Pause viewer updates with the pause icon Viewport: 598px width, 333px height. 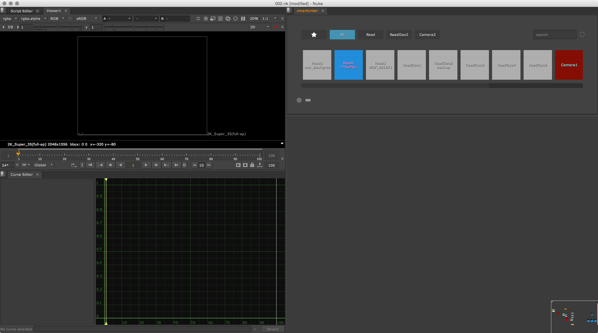click(x=243, y=19)
